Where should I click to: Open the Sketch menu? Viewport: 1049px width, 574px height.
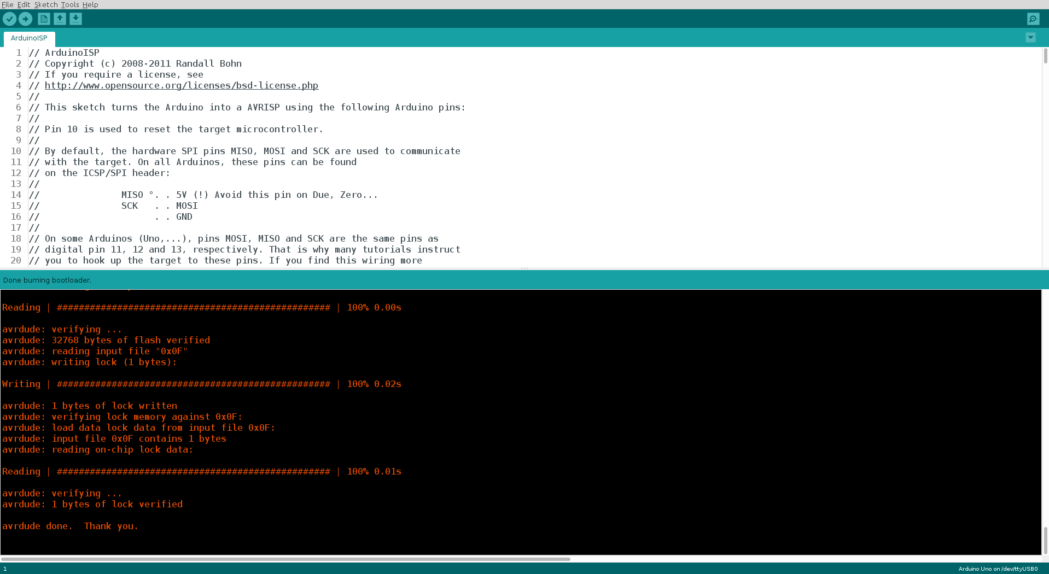tap(46, 4)
